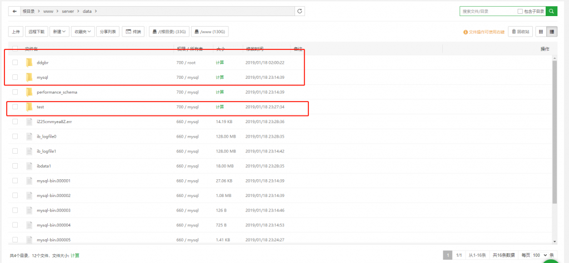Toggle the select-all checkbox in table header

(15, 48)
